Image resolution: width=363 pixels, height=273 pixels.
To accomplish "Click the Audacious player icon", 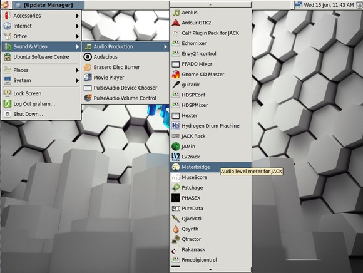I will 88,57.
